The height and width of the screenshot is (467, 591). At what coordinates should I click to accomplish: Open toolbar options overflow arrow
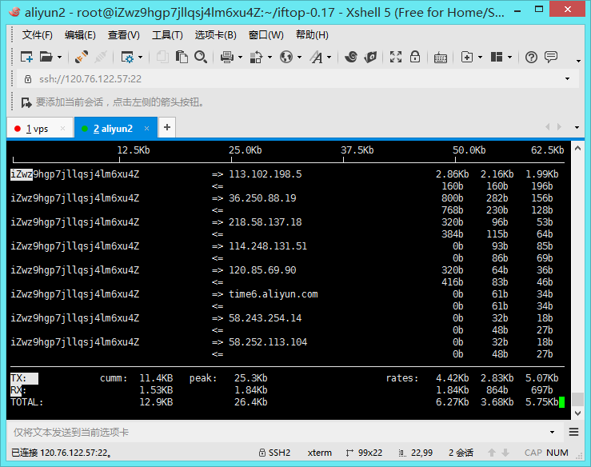pyautogui.click(x=578, y=61)
